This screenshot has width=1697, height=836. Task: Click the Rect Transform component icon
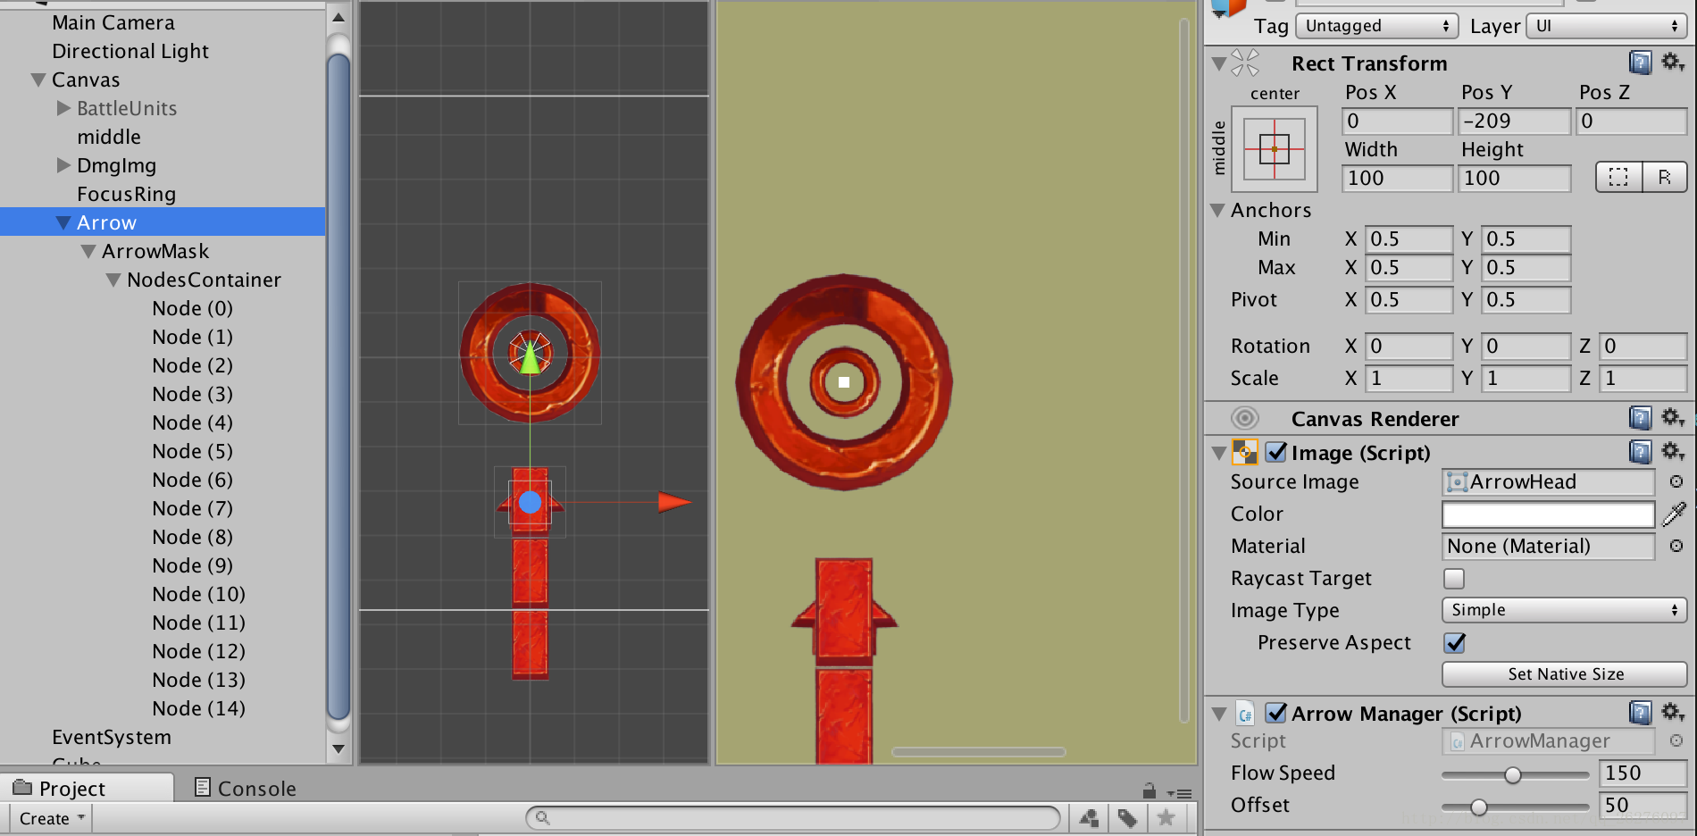(1245, 63)
